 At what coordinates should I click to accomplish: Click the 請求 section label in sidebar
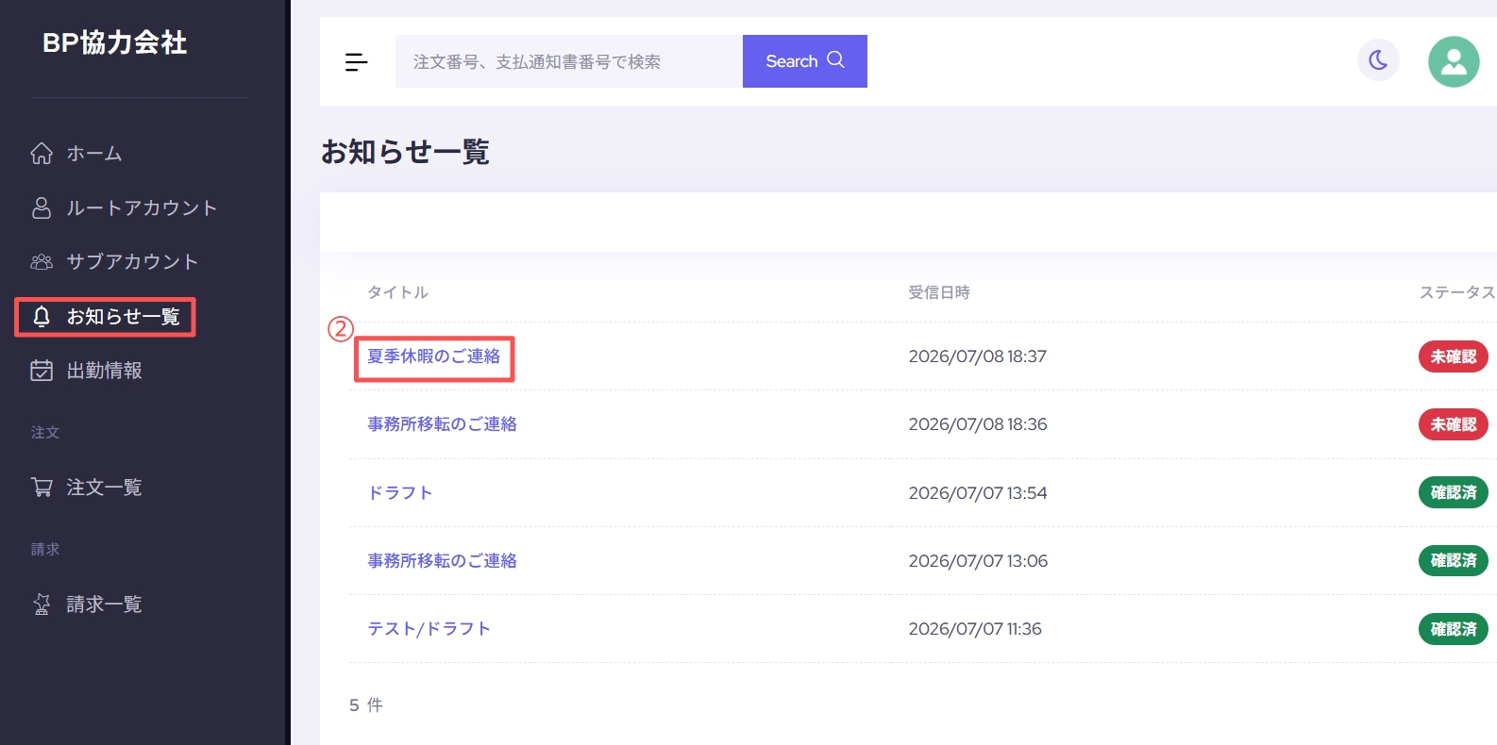click(x=45, y=549)
